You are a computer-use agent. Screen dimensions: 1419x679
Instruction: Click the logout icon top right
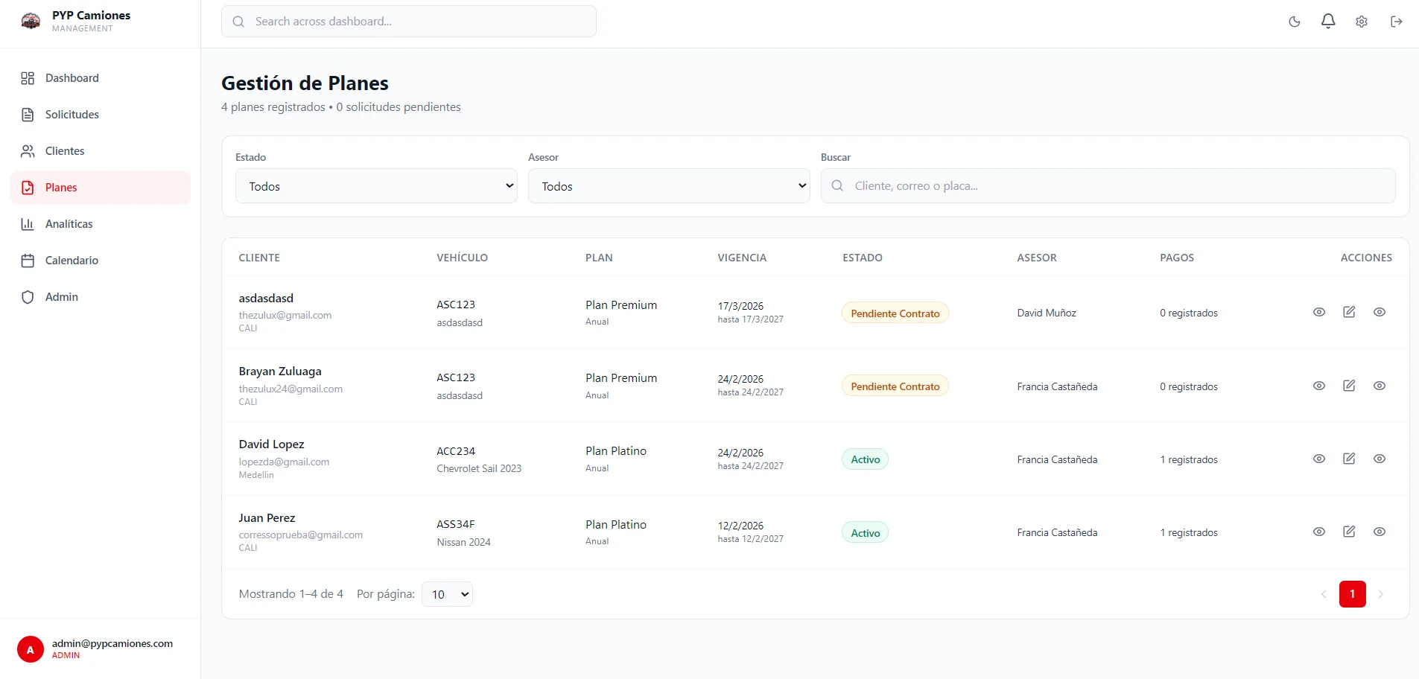[x=1397, y=22]
